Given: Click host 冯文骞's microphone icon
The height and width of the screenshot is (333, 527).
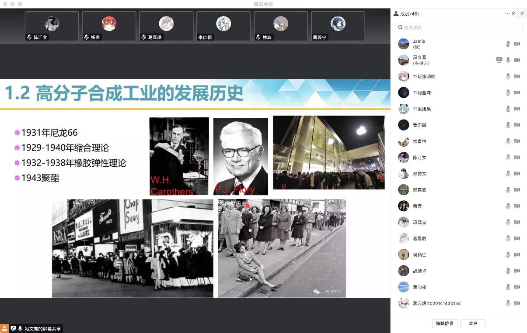Looking at the screenshot, I should point(508,60).
